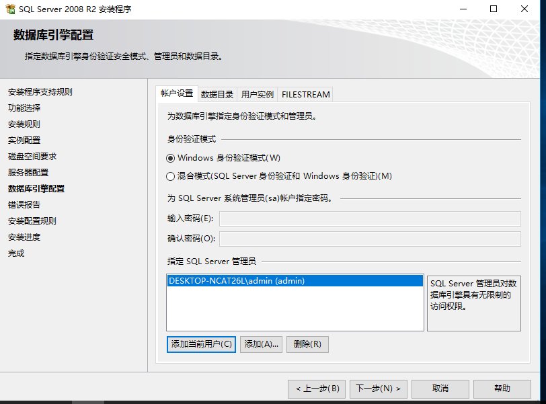Screen dimensions: 546x404
Task: Click the 添加当前用户(C) button
Action: click(201, 344)
